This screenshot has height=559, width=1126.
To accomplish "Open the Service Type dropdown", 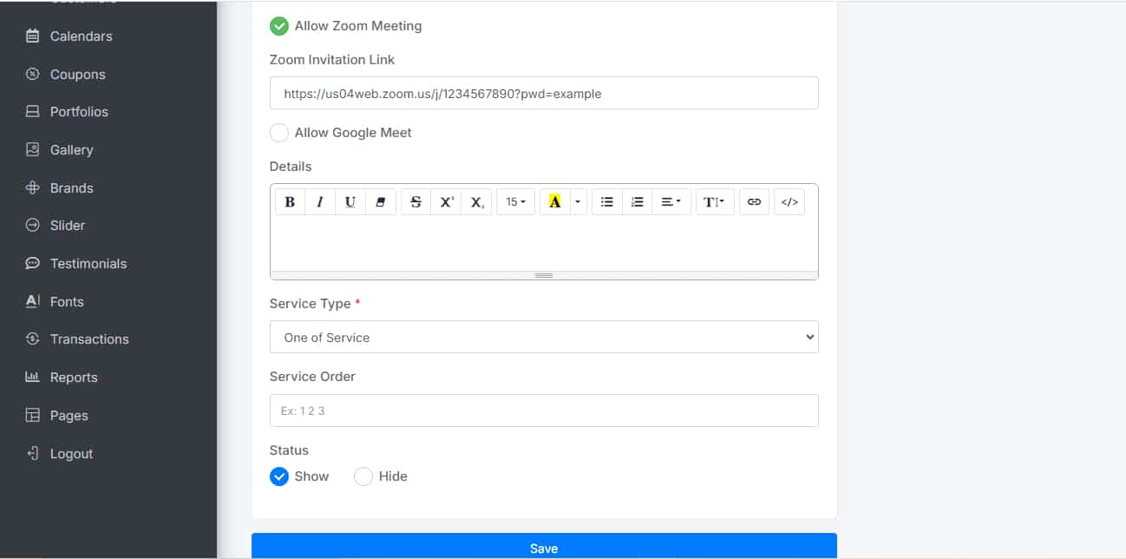I will tap(544, 338).
